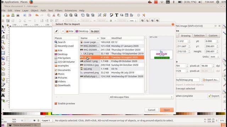Screen dimensions: 227x127
Task: Select the Text tool in toolbox
Action: [3, 95]
